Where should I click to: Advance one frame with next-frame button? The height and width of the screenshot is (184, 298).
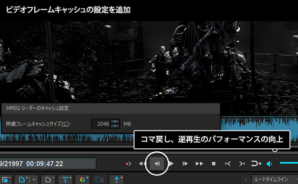point(185,164)
